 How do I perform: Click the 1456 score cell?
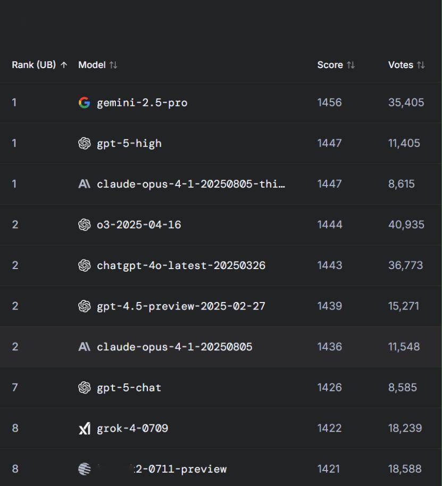point(329,103)
